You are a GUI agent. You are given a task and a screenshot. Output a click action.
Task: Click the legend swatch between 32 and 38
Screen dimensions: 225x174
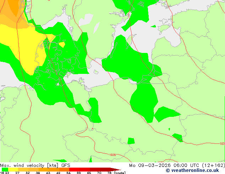pos(33,169)
